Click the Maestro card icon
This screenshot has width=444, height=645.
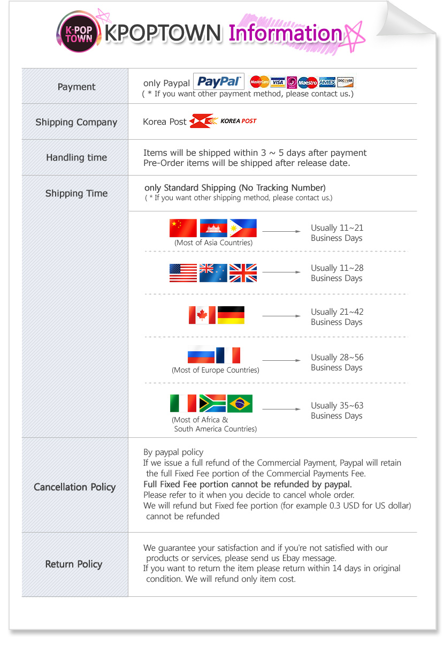[x=308, y=82]
